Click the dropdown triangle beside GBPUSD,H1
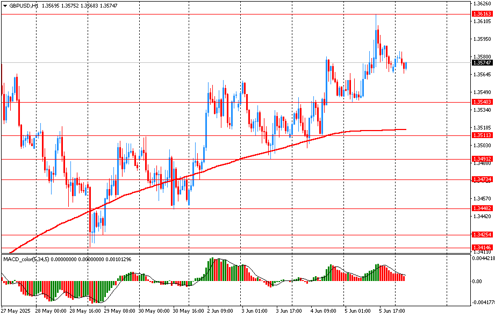The image size is (495, 317). pos(5,5)
